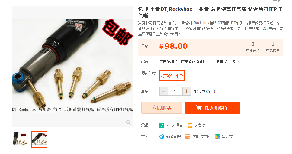Select the first product thumbnail
The height and width of the screenshot is (154, 292).
tap(20, 139)
